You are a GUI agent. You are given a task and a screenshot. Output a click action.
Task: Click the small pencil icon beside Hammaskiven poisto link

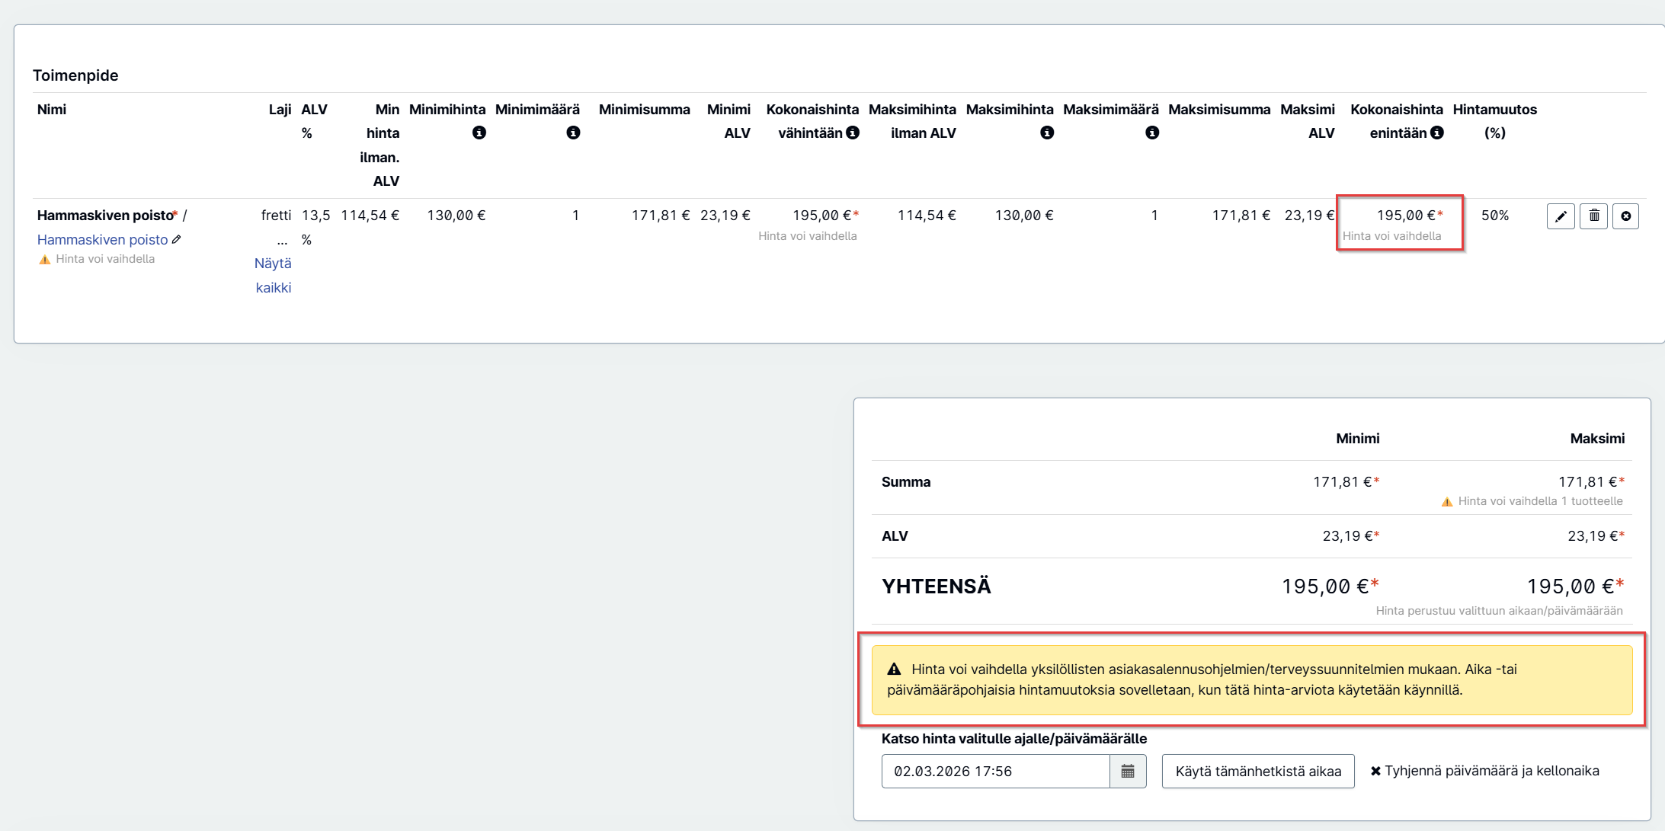coord(177,239)
